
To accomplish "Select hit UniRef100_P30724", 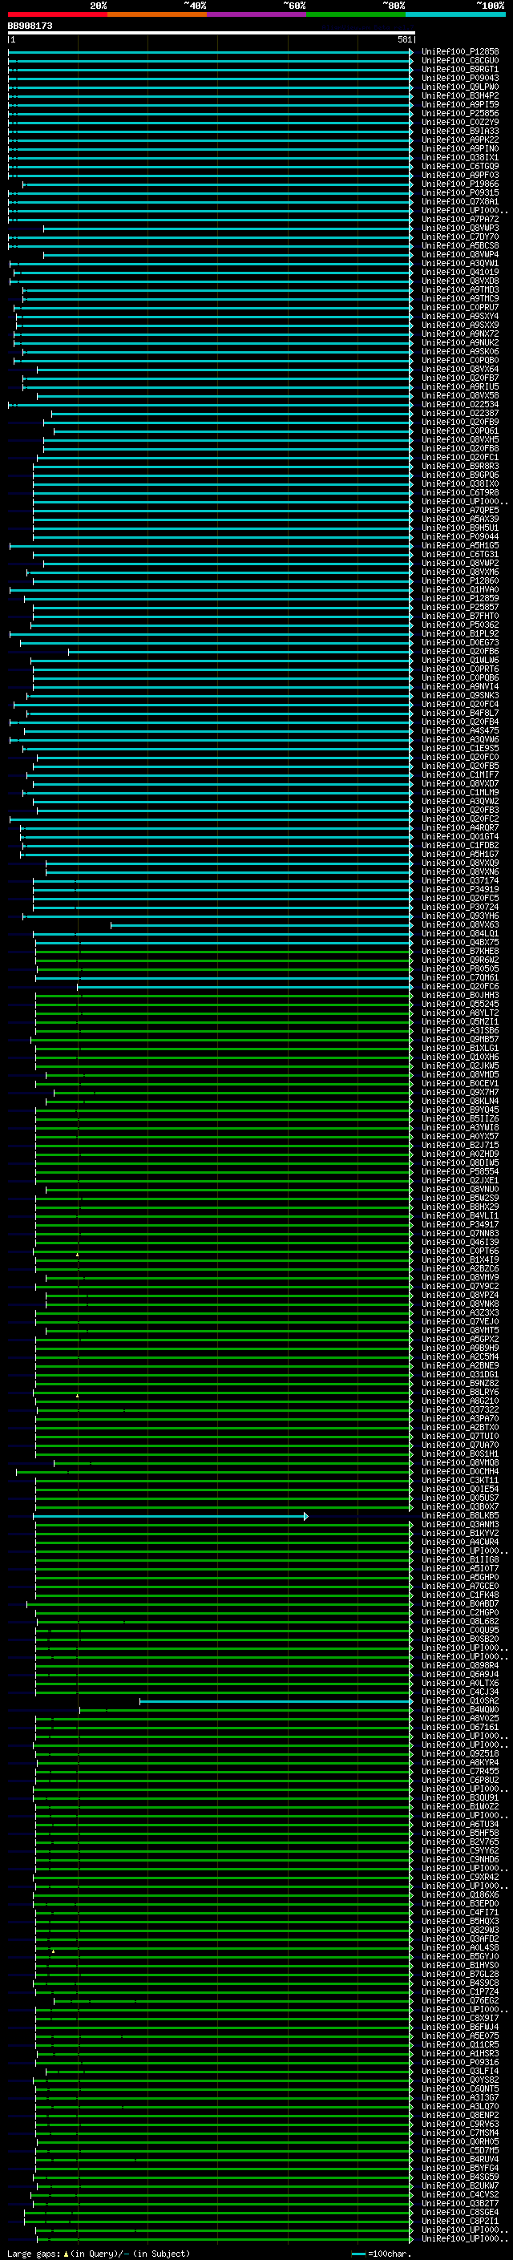I will (x=460, y=908).
